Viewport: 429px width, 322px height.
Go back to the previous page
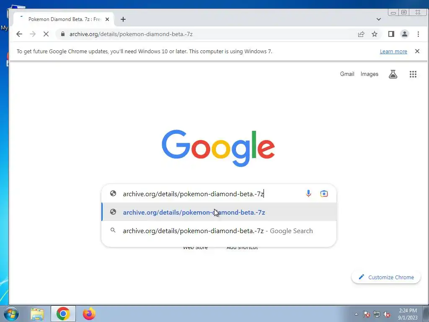click(x=19, y=34)
